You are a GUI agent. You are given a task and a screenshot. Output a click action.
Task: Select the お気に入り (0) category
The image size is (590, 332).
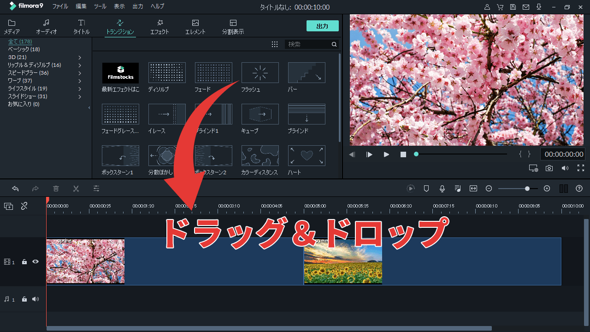tap(24, 104)
